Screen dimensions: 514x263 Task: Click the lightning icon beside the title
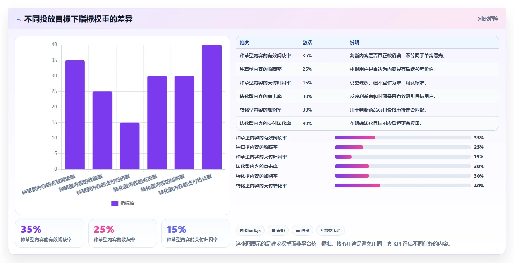click(18, 19)
